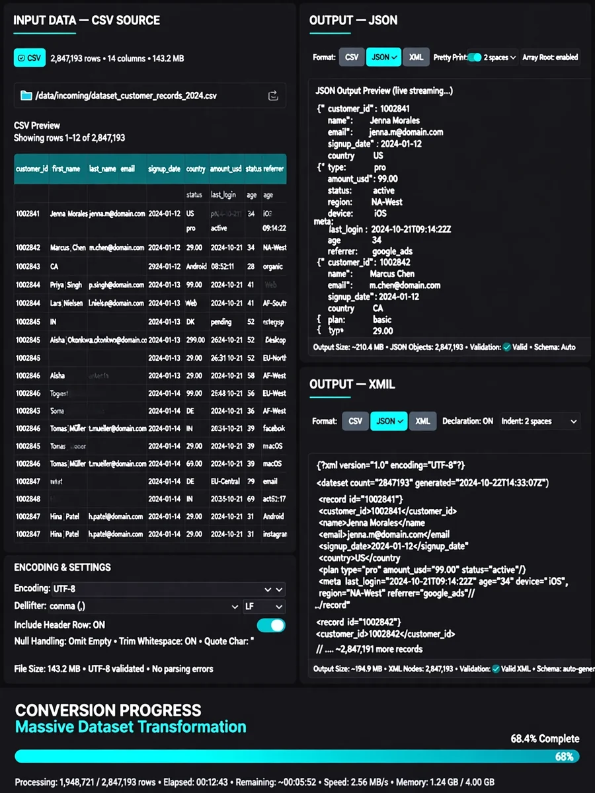Click the customer_id column header

pos(31,169)
